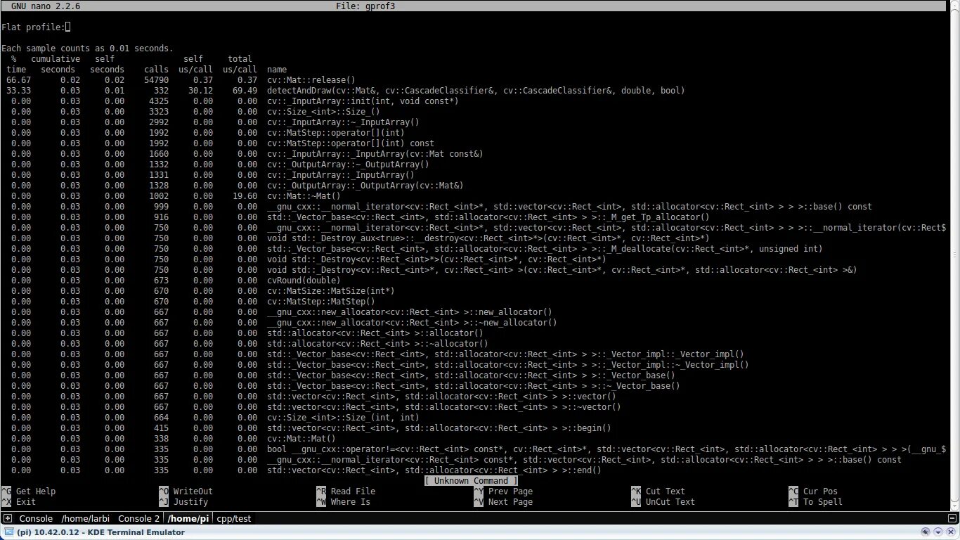Click the 33.33 percent time value
This screenshot has width=960, height=540.
18,91
